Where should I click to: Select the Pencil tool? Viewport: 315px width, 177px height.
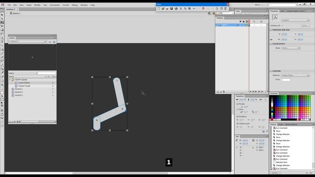2,53
